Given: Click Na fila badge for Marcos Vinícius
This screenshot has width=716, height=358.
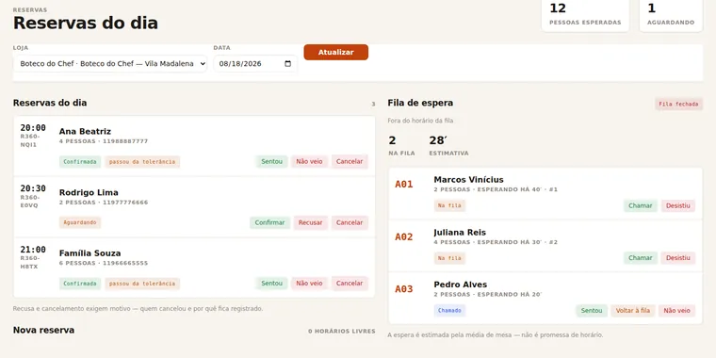Looking at the screenshot, I should 449,206.
